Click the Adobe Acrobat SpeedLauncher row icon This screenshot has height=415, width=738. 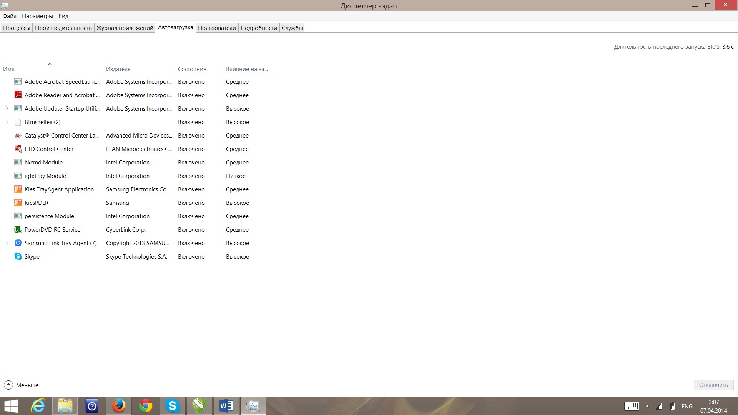tap(18, 81)
